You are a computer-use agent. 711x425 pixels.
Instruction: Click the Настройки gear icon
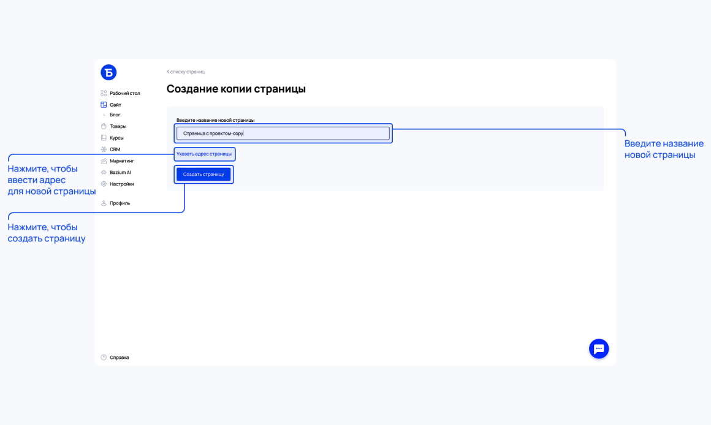pos(104,184)
